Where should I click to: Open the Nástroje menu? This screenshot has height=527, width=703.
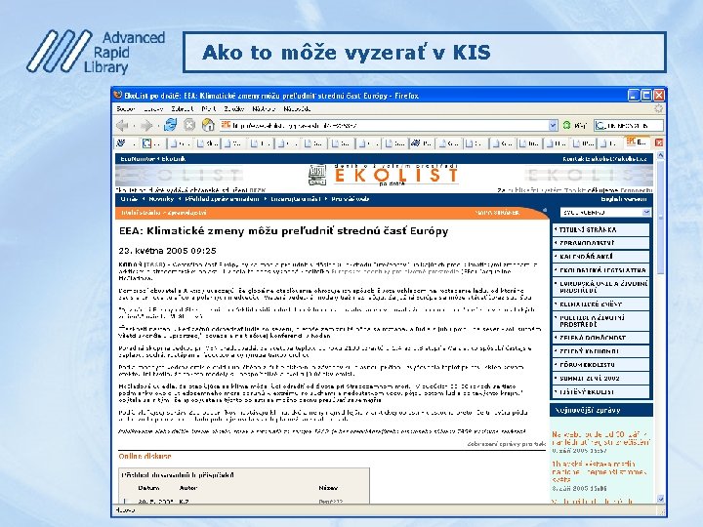coord(264,109)
